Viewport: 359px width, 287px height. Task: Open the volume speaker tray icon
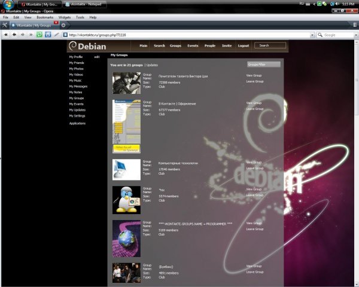tap(337, 4)
